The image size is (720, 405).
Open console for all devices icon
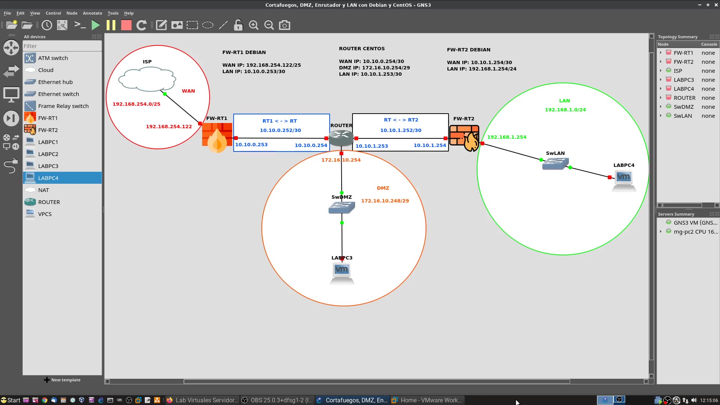tap(80, 25)
